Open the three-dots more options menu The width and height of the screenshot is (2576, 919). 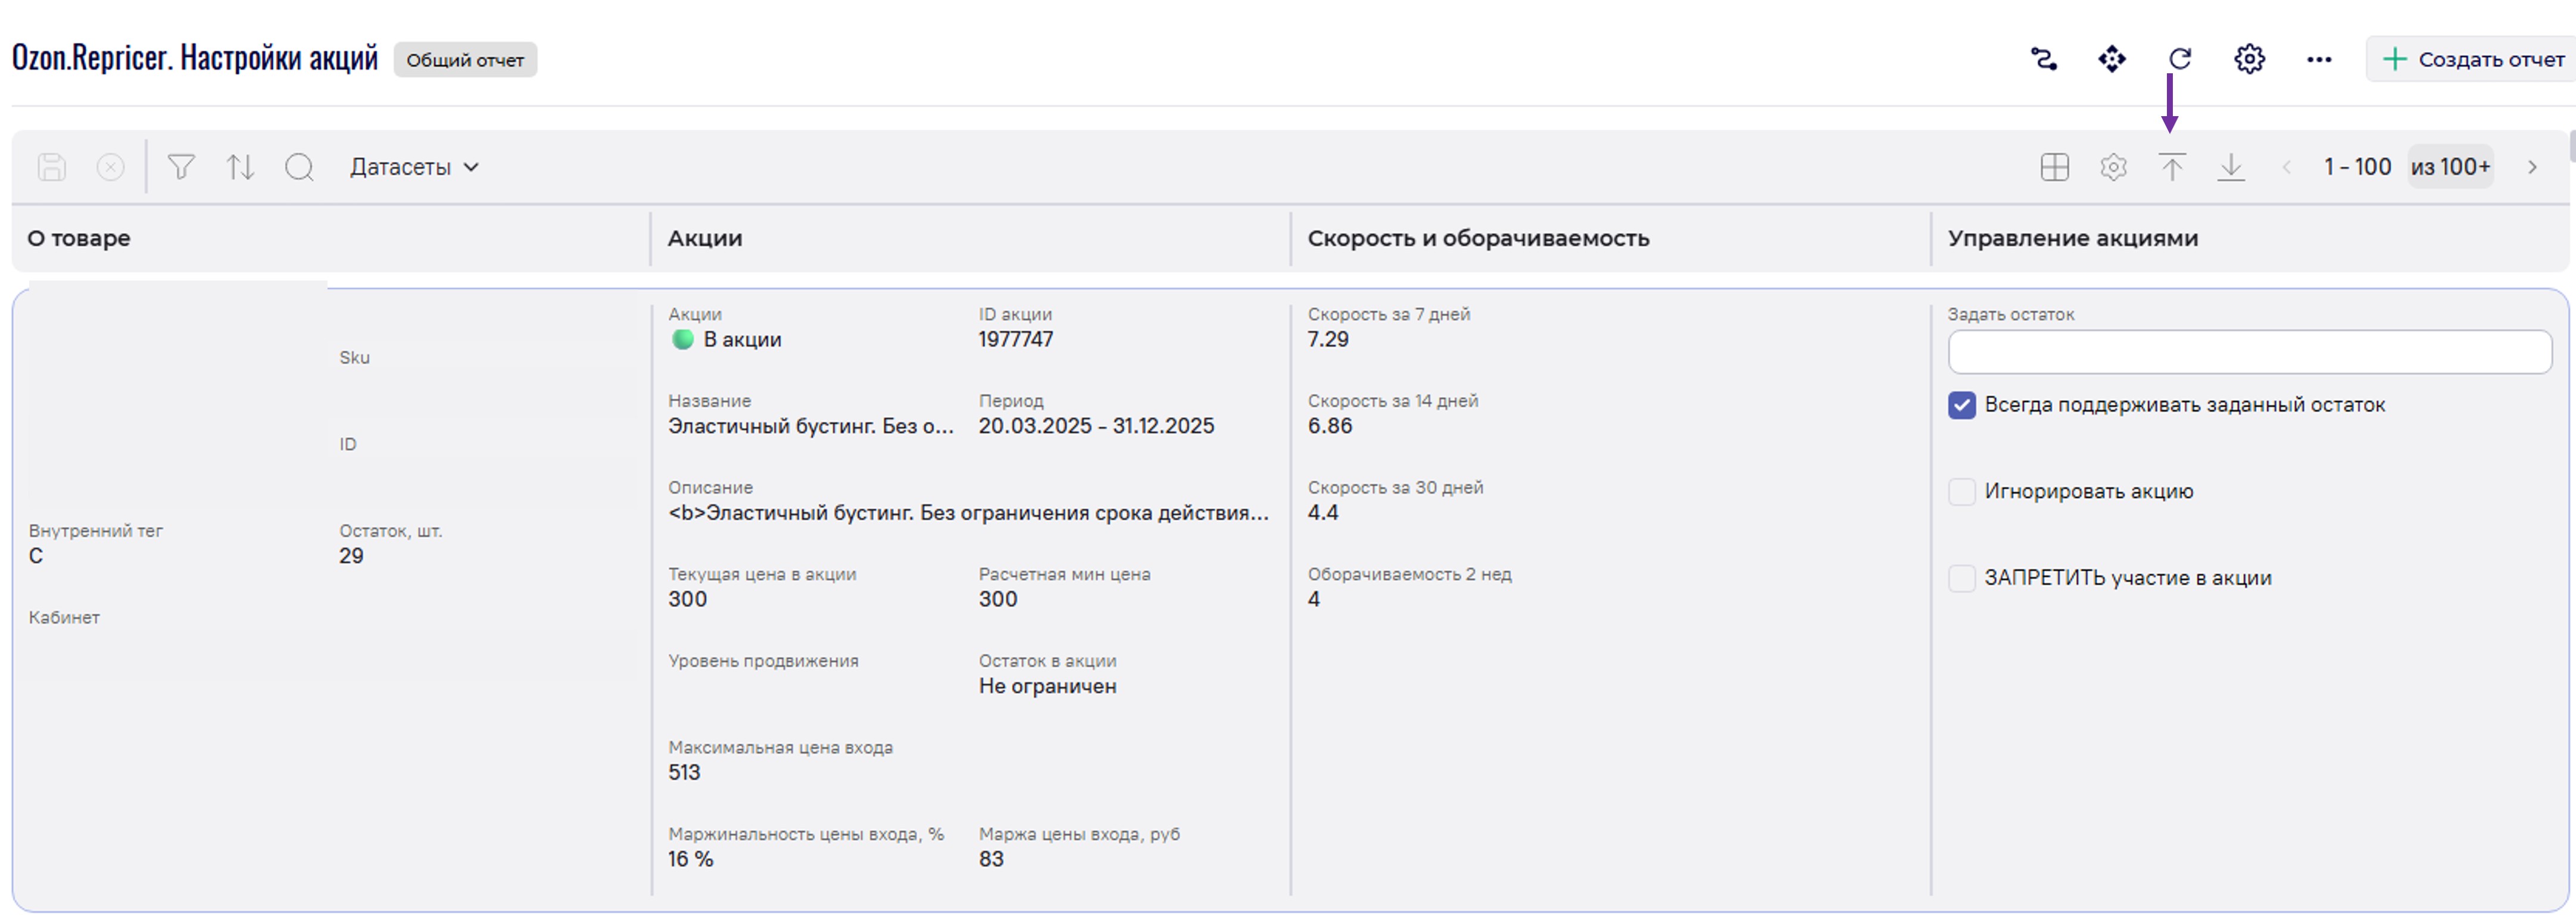(x=2319, y=60)
